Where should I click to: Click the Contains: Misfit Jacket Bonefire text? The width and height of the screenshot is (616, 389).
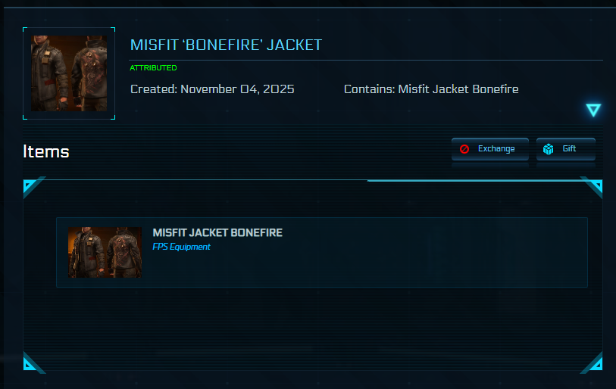coord(431,89)
